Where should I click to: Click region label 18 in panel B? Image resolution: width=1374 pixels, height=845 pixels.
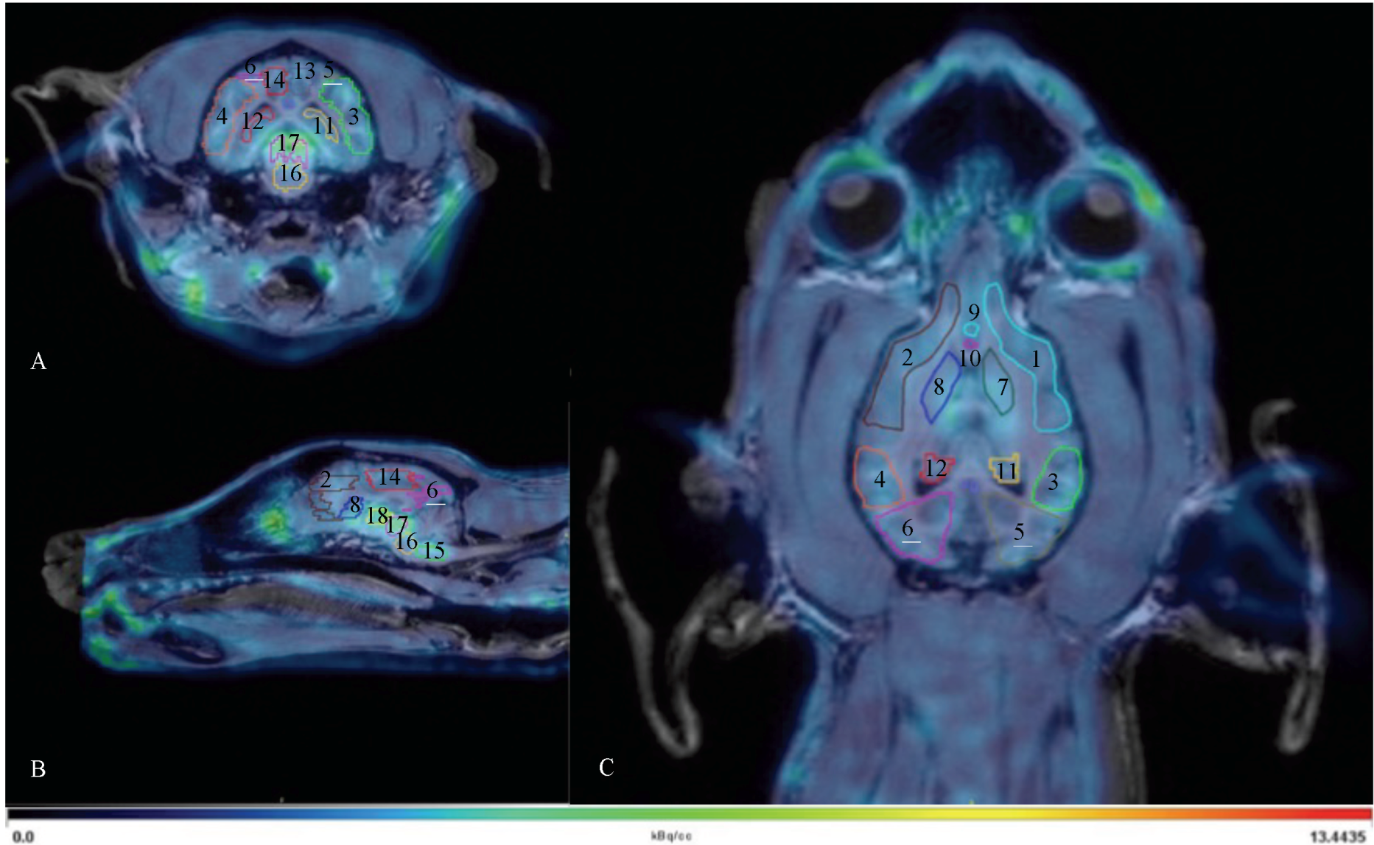[x=376, y=516]
